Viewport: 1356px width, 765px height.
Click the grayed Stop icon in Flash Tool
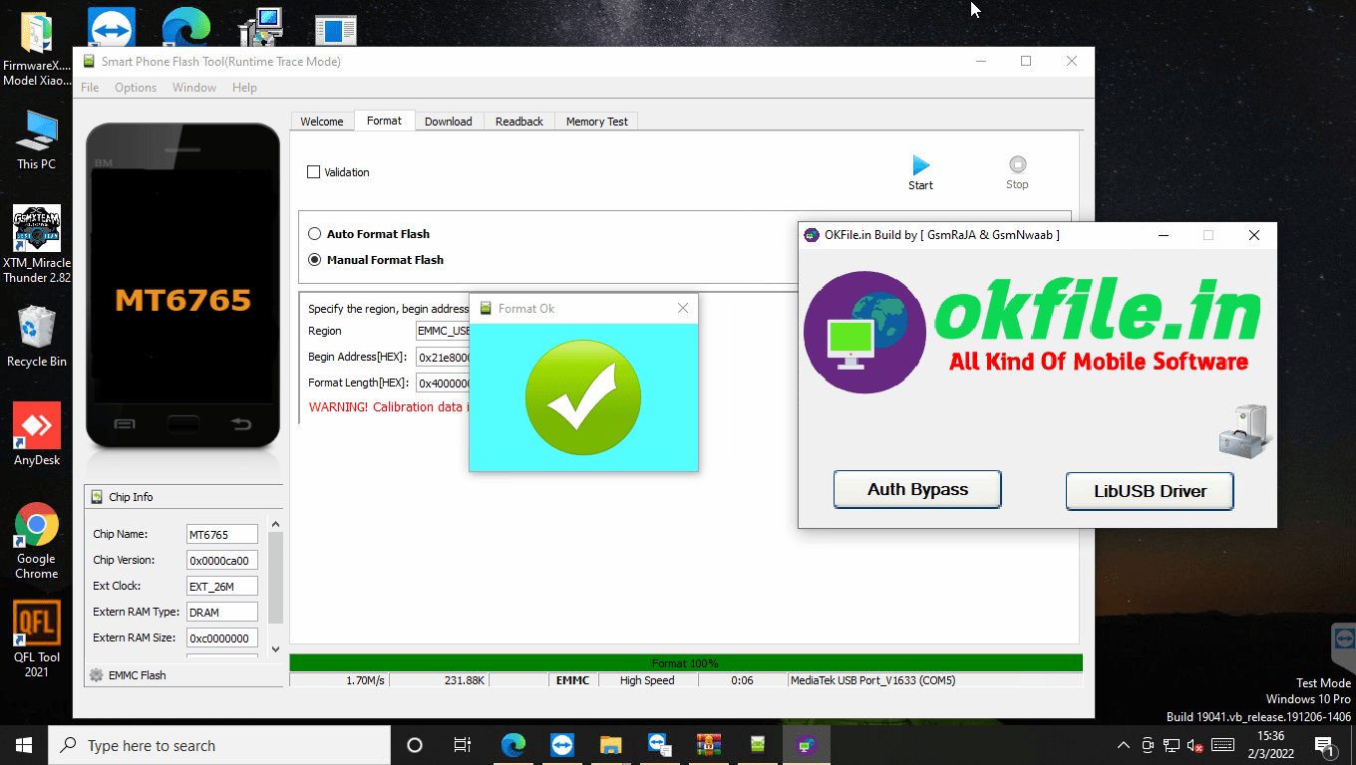pyautogui.click(x=1017, y=164)
